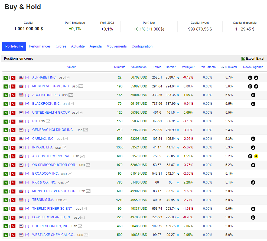Open the LOWE'S COMPANIES, IN.. stock link
This screenshot has height=241, width=267.
tap(52, 217)
